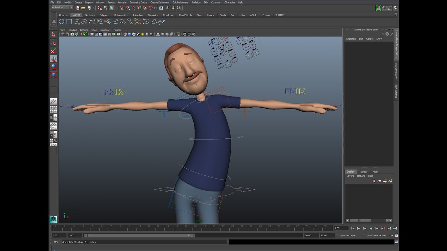This screenshot has height=251, width=447.
Task: Create a NURBS circle from shelf
Action: tap(61, 22)
